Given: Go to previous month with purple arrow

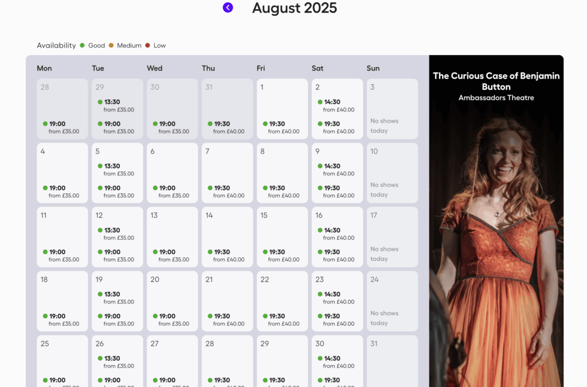Looking at the screenshot, I should pos(228,7).
